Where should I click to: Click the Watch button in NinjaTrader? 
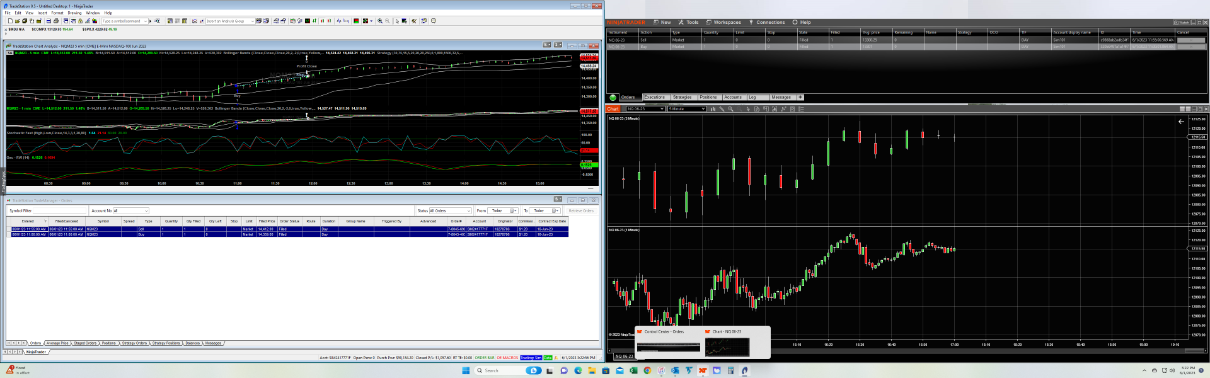pyautogui.click(x=1182, y=23)
